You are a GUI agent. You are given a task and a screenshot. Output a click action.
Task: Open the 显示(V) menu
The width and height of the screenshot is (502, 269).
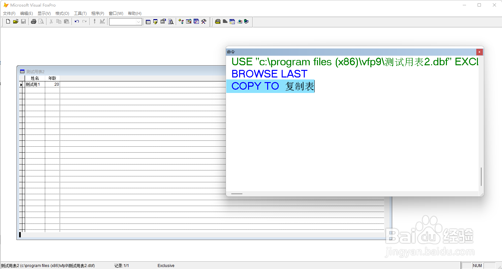(44, 14)
